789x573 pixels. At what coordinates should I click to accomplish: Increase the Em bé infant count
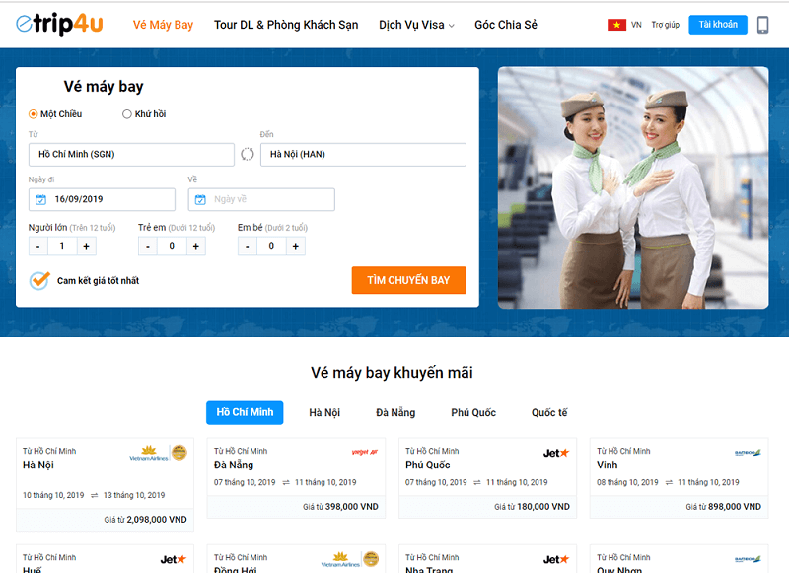coord(295,246)
